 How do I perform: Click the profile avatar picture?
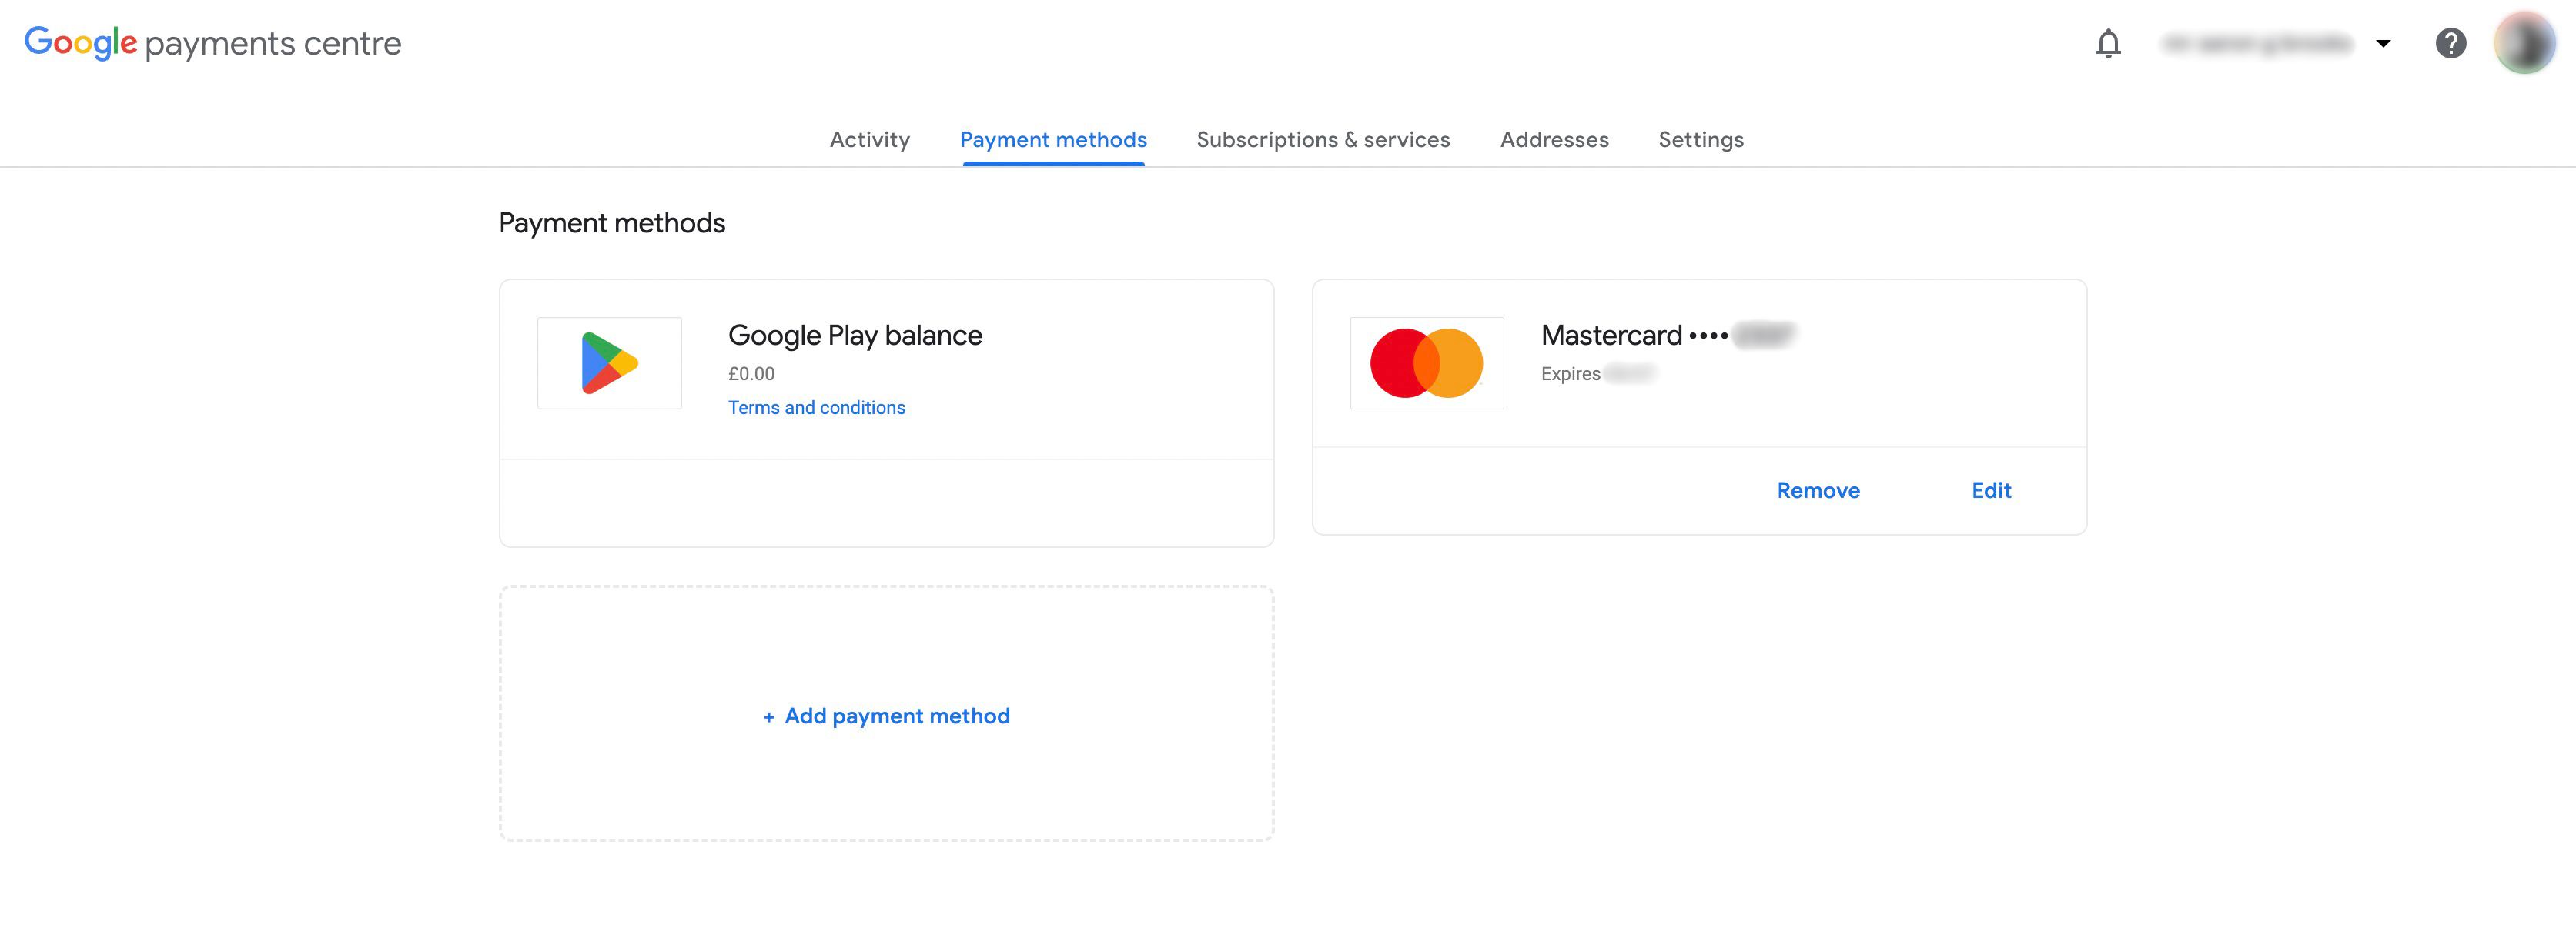[x=2527, y=43]
